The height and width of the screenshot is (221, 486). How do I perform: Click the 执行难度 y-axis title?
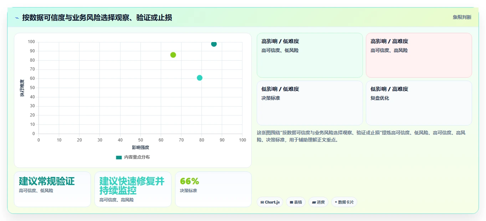22,88
